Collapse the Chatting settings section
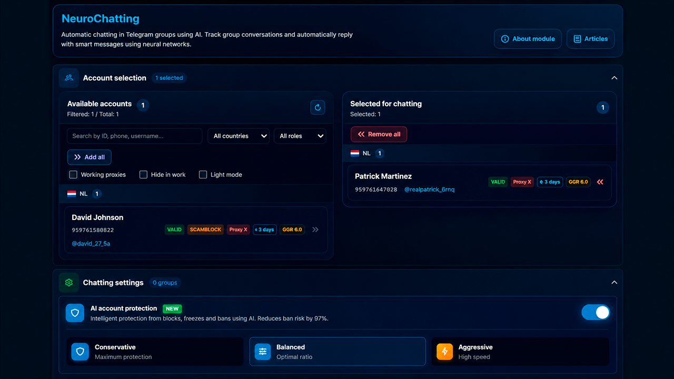674x379 pixels. pyautogui.click(x=614, y=283)
